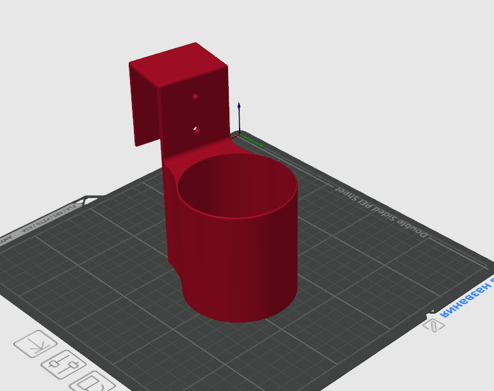Click the edit plate name pencil icon
This screenshot has height=391, width=494.
[434, 325]
